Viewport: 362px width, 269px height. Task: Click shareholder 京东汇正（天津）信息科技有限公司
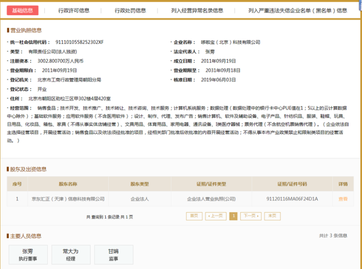click(68, 198)
